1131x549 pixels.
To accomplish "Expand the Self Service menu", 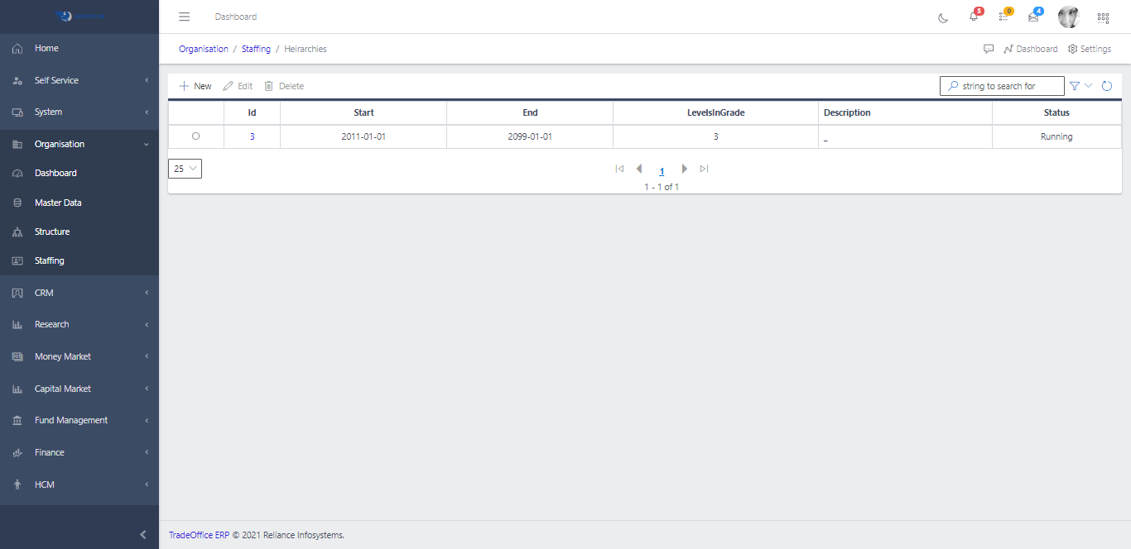I will click(x=79, y=80).
